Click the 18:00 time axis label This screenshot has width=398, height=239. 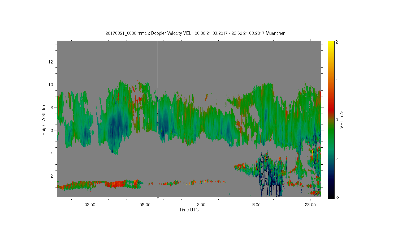point(255,205)
